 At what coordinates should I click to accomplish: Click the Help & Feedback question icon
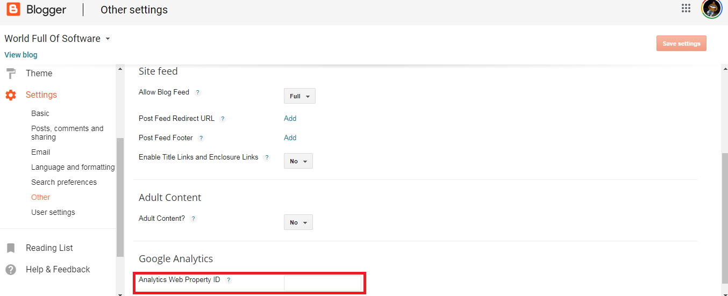(x=10, y=270)
